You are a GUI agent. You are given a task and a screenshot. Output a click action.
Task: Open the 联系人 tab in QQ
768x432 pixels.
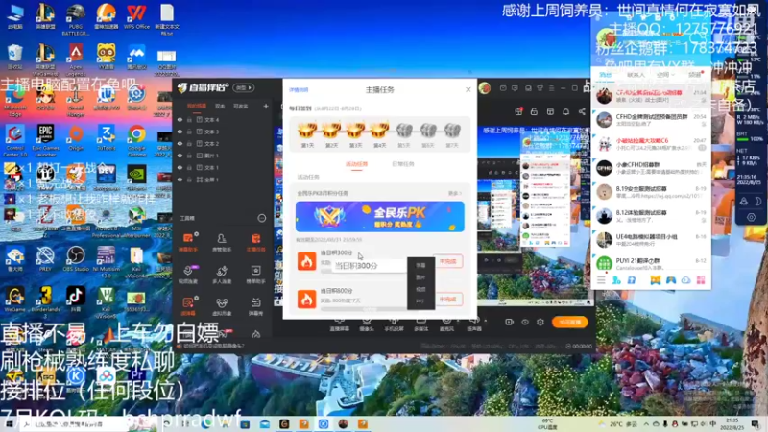(x=636, y=75)
